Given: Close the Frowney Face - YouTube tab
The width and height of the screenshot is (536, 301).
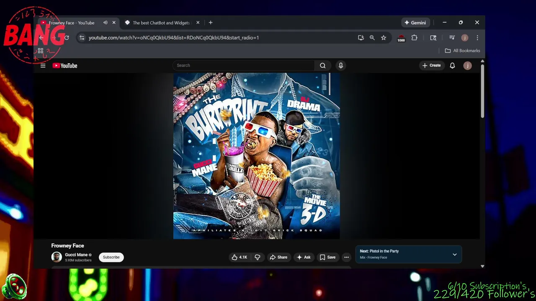Looking at the screenshot, I should click(114, 23).
